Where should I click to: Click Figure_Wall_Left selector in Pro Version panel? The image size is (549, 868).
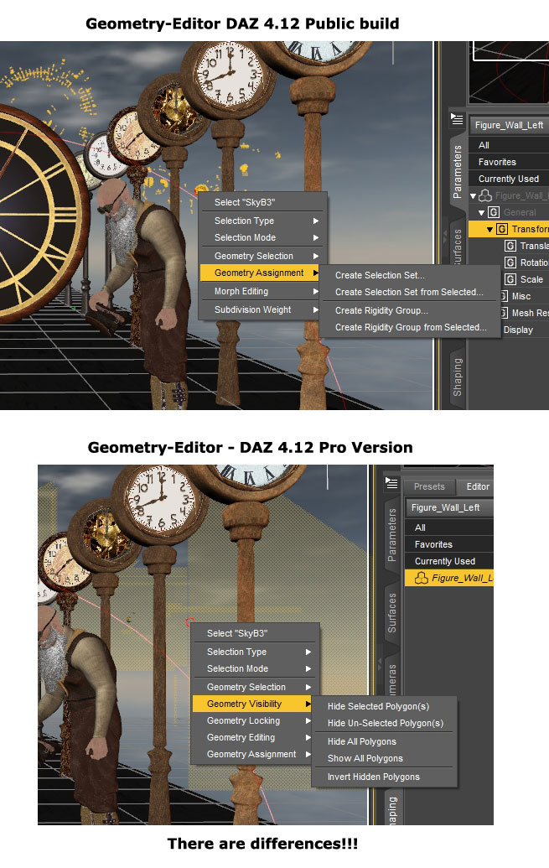449,507
